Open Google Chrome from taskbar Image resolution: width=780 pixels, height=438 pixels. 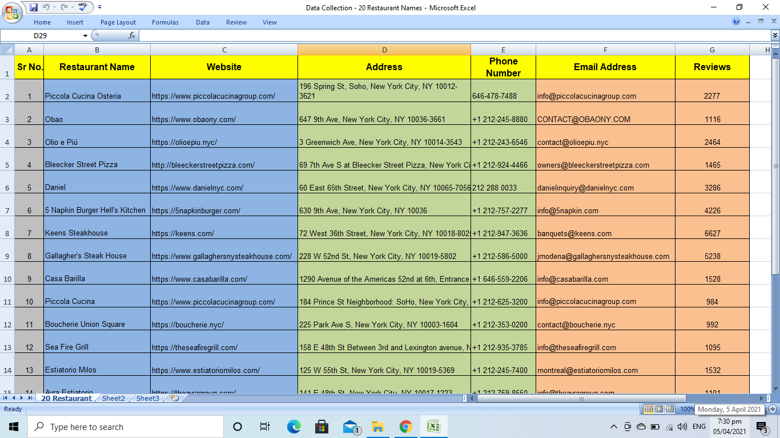tap(406, 427)
